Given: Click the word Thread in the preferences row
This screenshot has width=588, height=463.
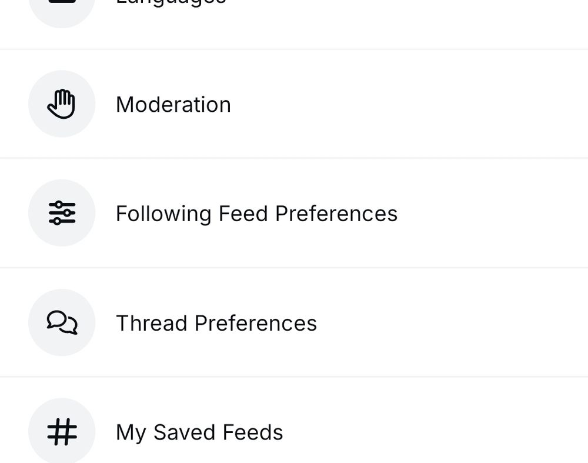Looking at the screenshot, I should [152, 323].
